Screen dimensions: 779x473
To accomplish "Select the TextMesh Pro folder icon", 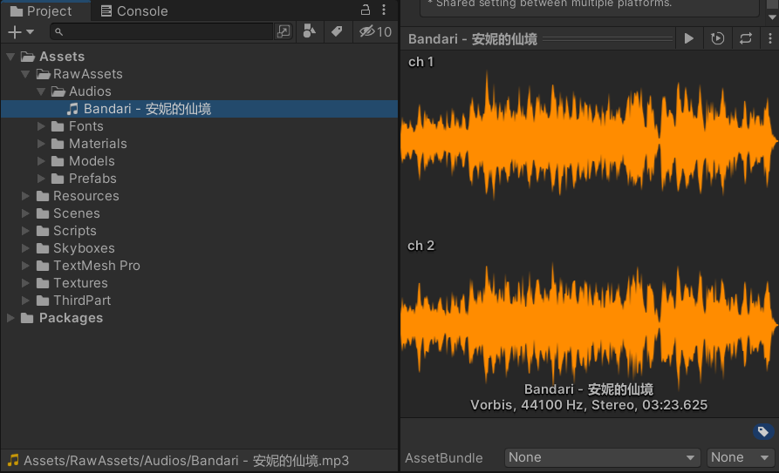I will tap(43, 266).
